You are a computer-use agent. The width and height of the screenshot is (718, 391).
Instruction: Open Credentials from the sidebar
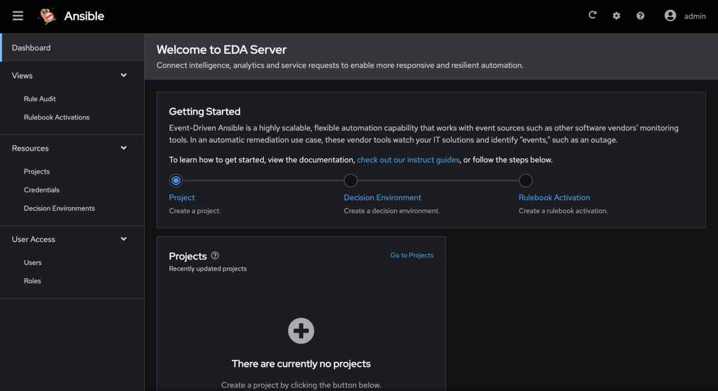41,189
